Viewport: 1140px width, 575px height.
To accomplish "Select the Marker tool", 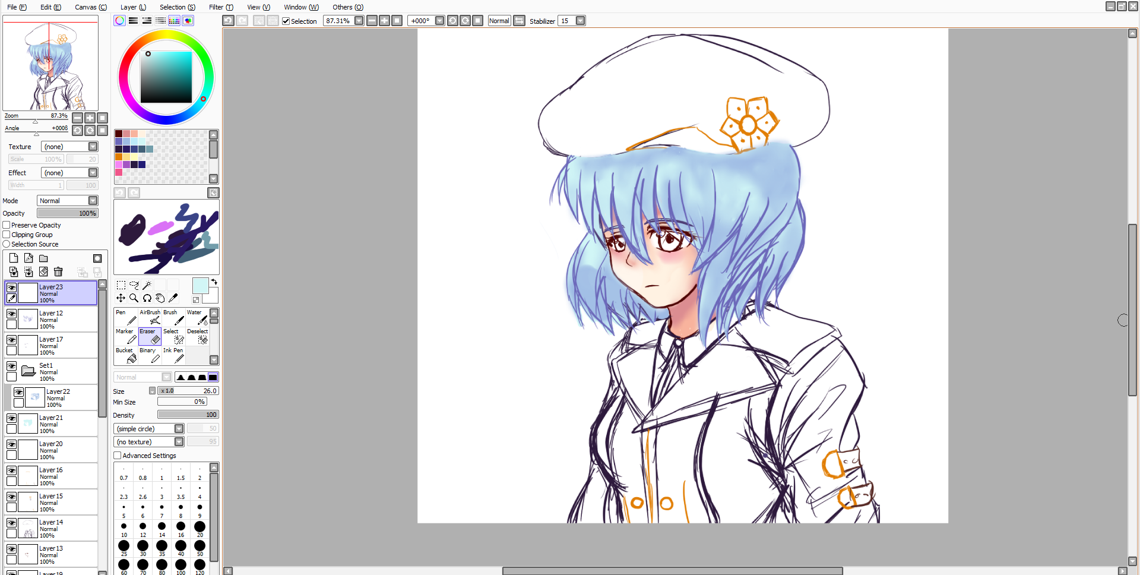I will (x=126, y=336).
